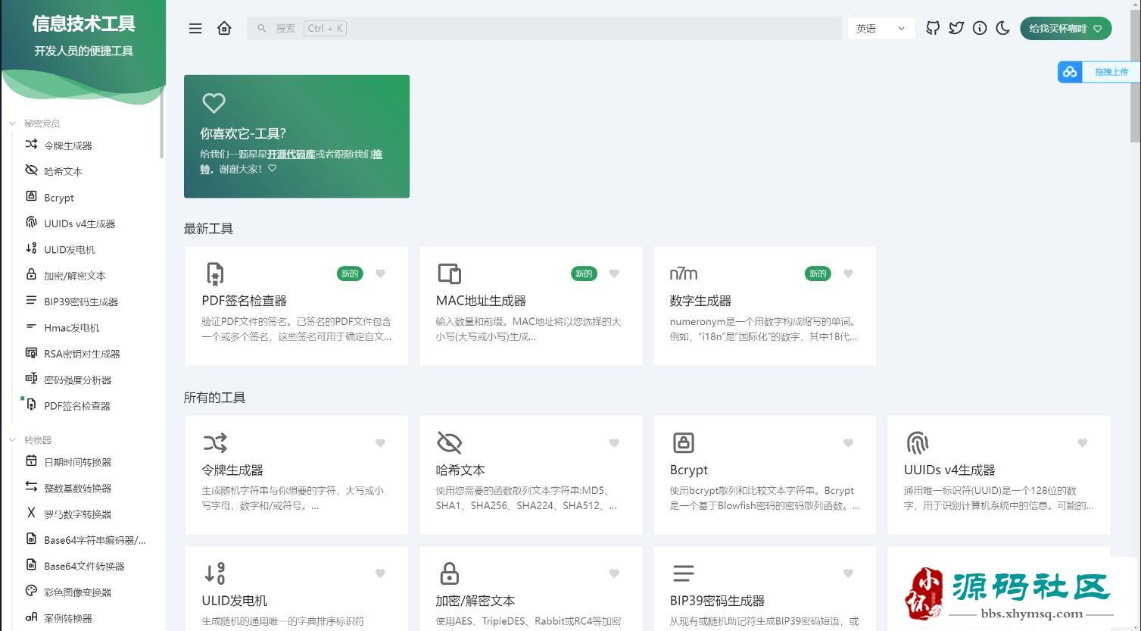The height and width of the screenshot is (631, 1141).
Task: Open the 英语 language dropdown
Action: 881,28
